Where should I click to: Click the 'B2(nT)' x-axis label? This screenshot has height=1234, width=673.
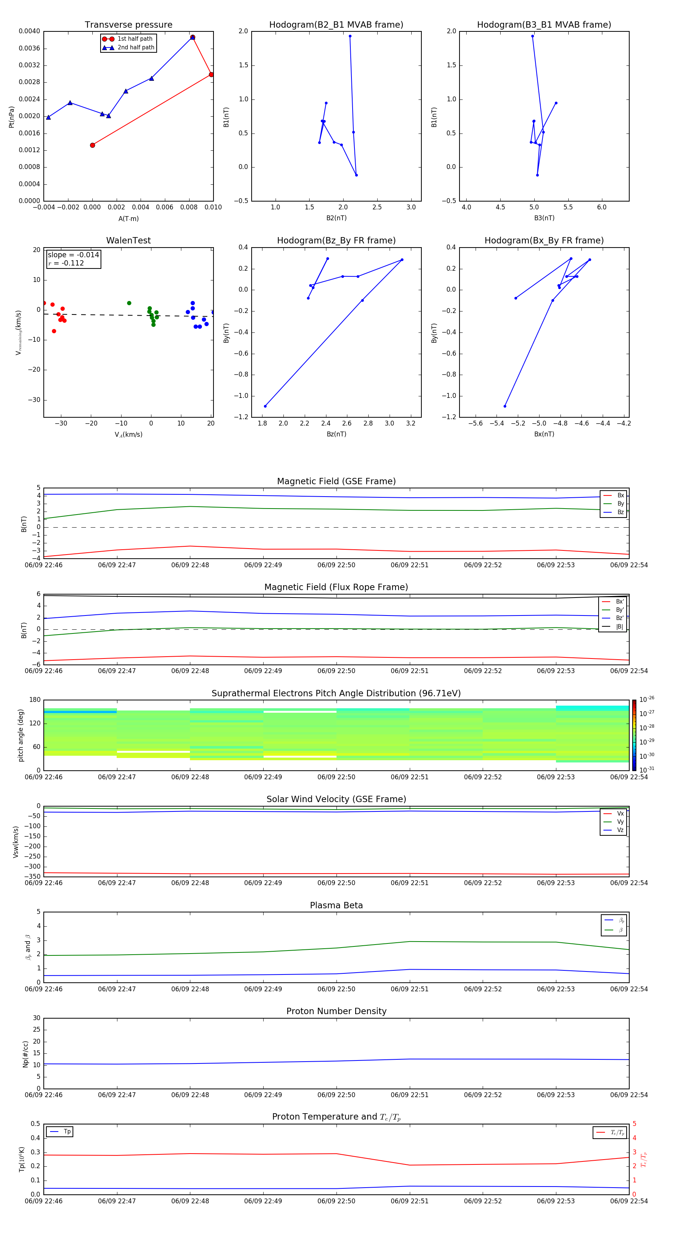pos(336,218)
